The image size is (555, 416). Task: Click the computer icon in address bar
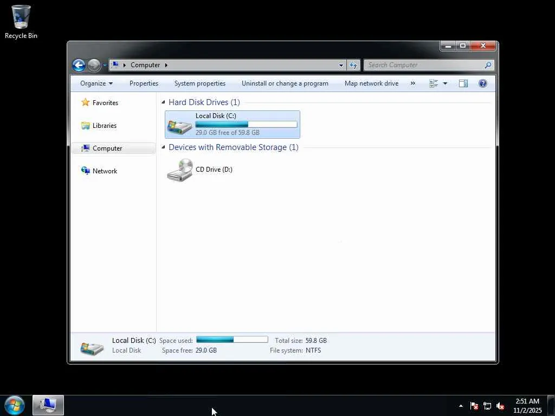click(115, 65)
